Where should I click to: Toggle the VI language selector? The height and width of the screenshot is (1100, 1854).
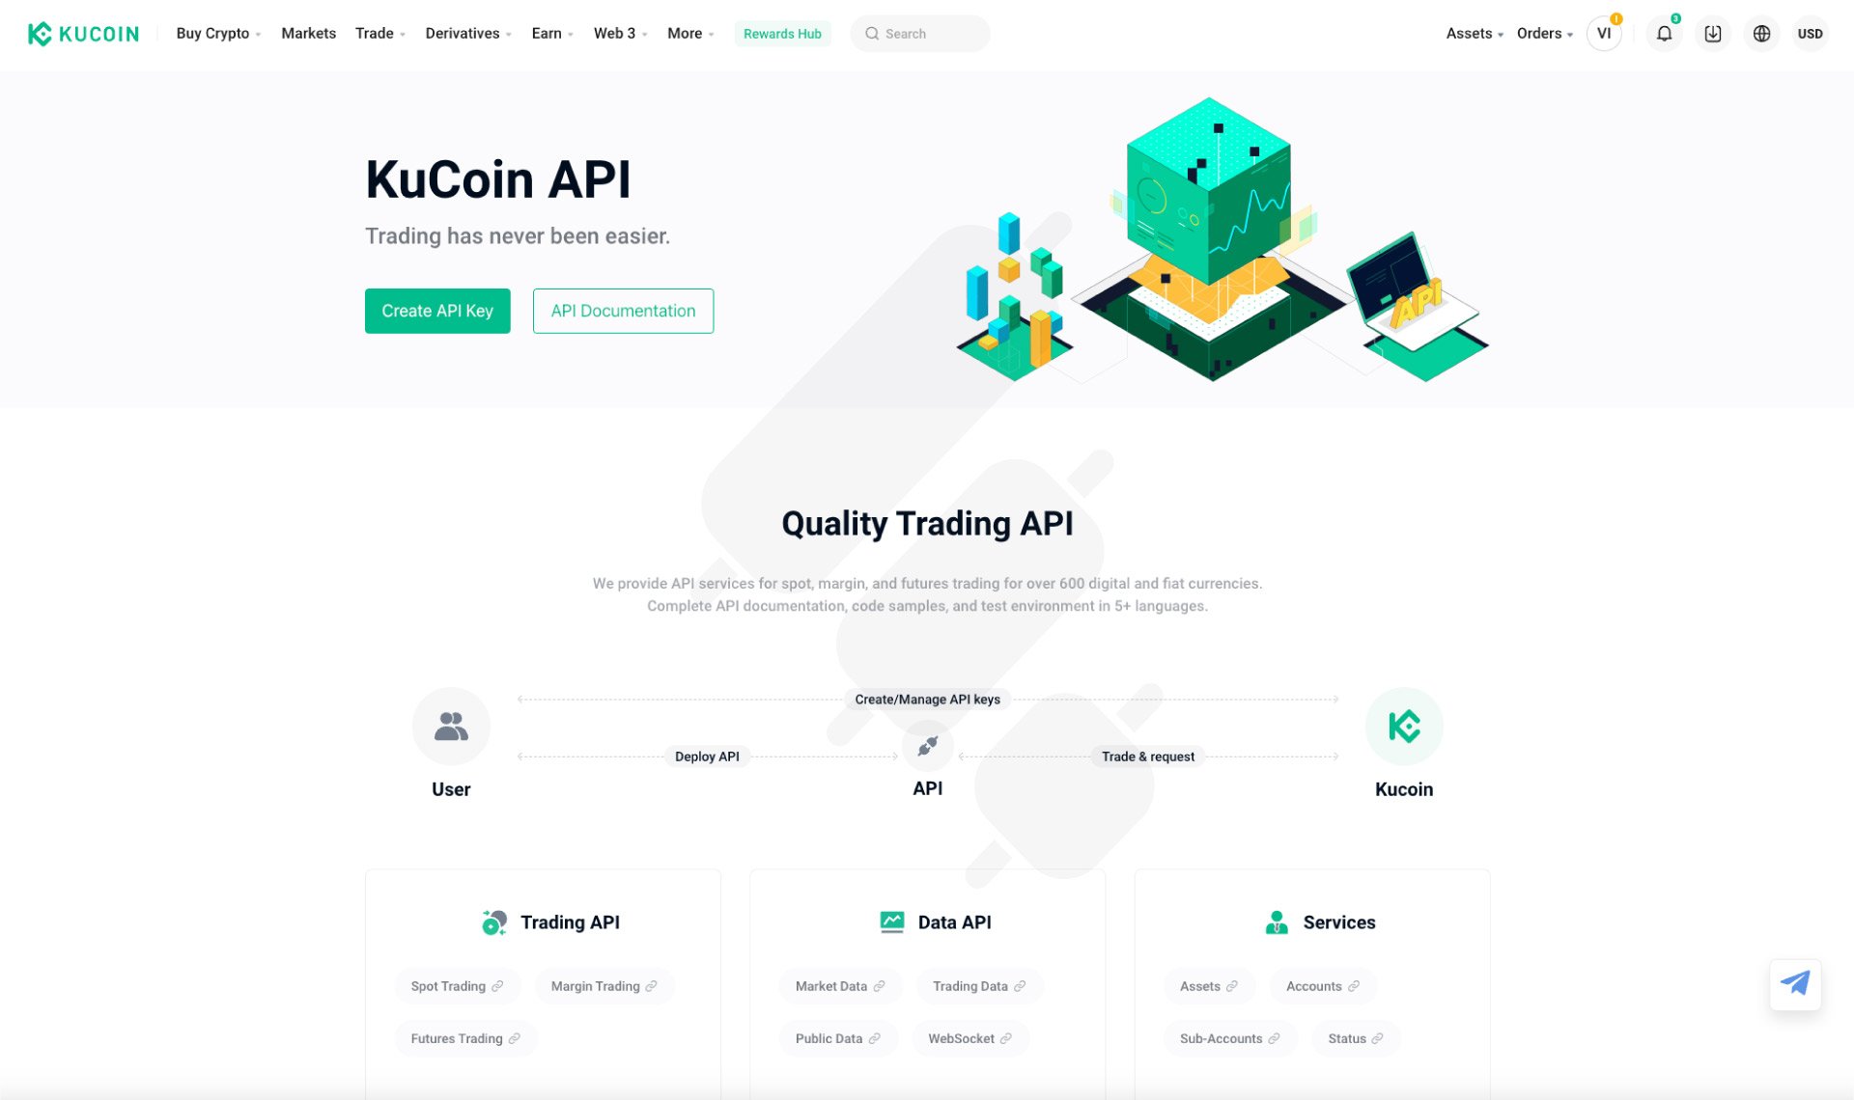coord(1602,33)
